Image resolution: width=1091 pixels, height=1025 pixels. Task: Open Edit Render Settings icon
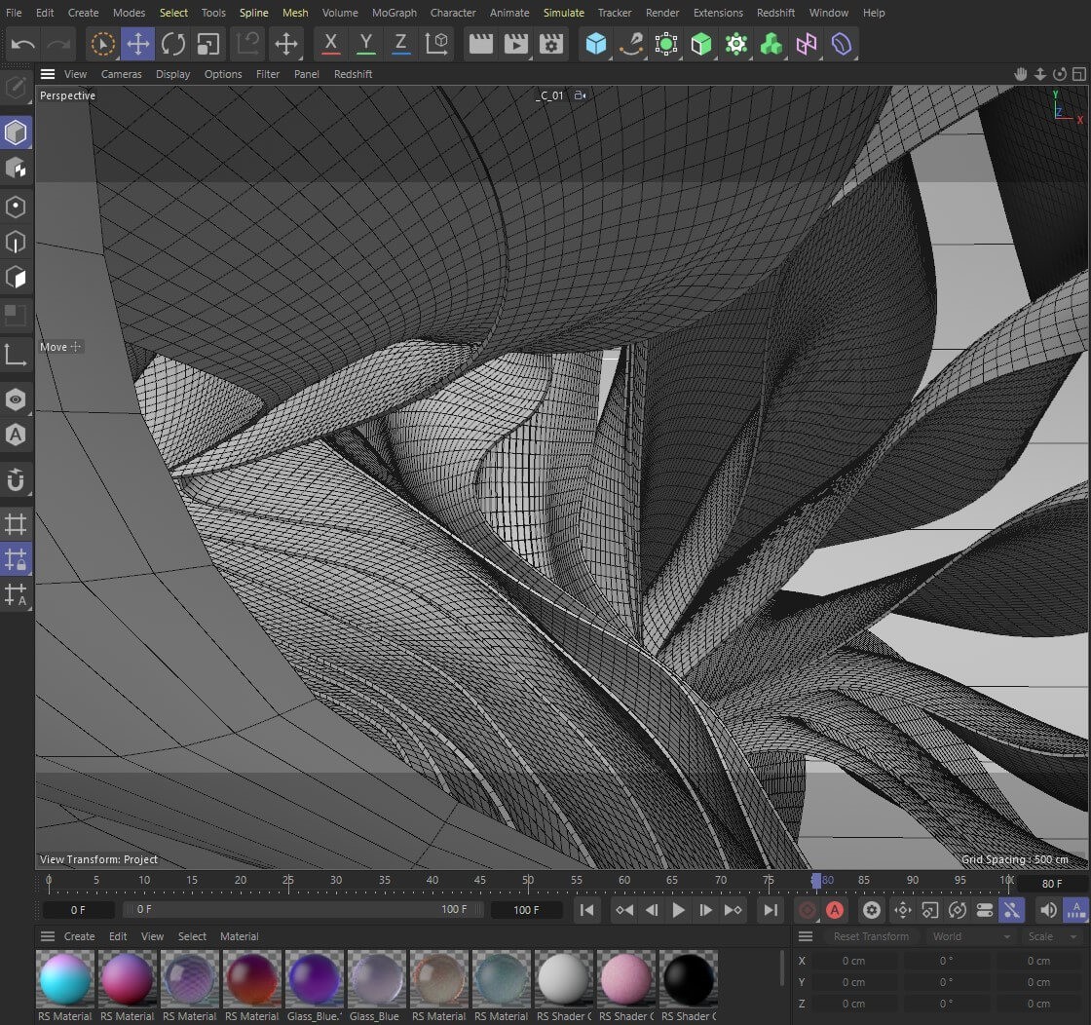[x=551, y=44]
